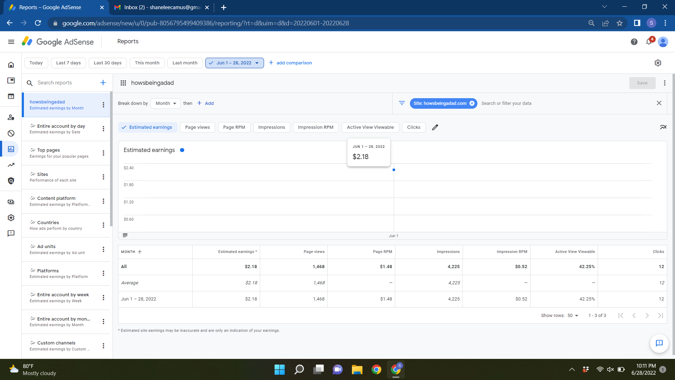Open options for howsbeingadad report
This screenshot has width=675, height=380.
[103, 105]
